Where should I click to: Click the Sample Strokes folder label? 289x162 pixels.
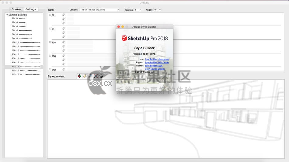coord(18,15)
